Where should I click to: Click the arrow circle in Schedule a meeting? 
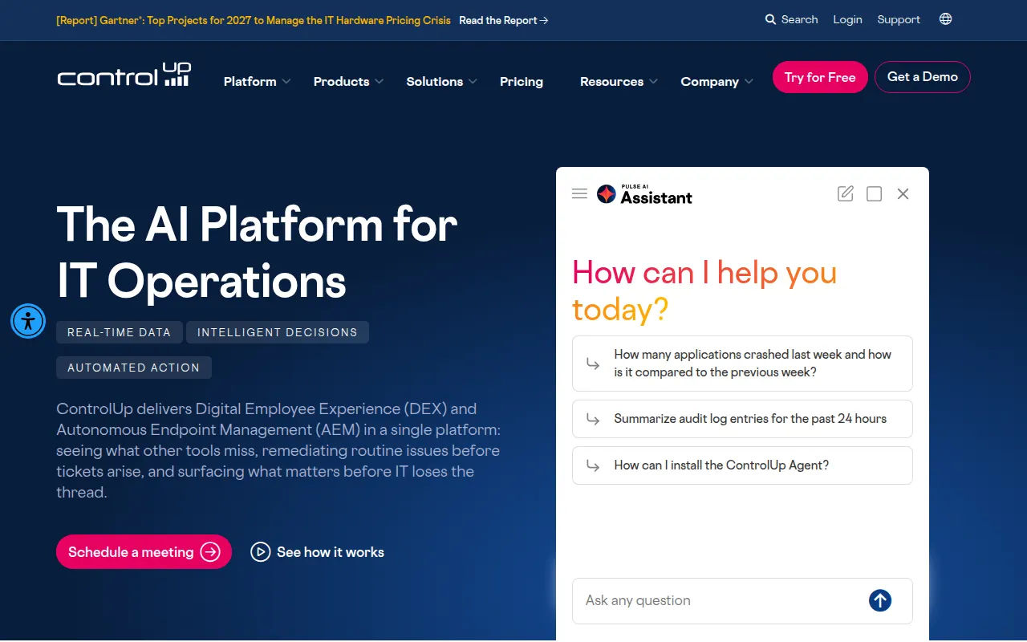tap(210, 552)
